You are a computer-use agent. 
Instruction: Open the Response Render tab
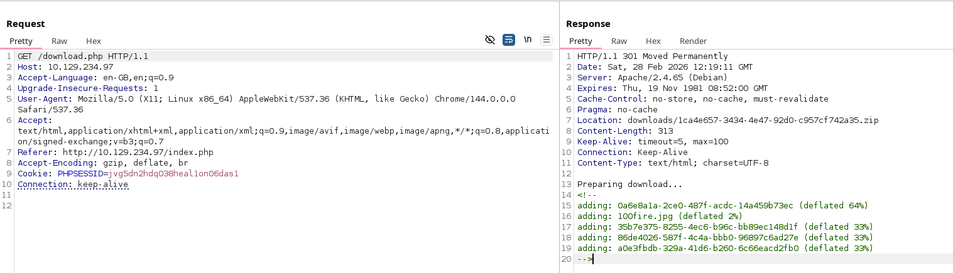tap(693, 41)
